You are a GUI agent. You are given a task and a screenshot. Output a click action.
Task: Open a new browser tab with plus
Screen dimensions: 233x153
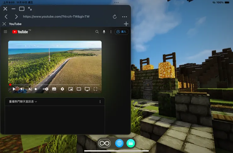click(126, 24)
